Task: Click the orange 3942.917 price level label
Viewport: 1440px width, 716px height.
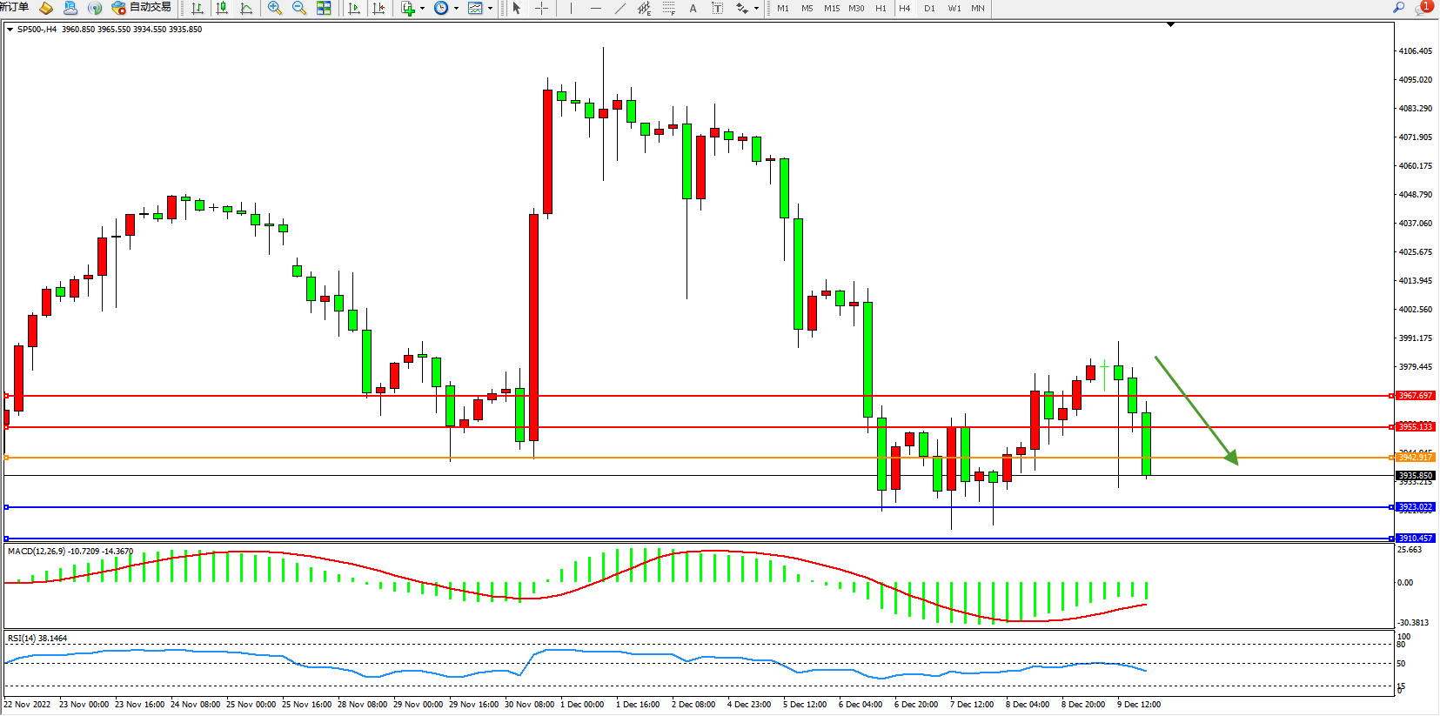Action: [x=1415, y=458]
